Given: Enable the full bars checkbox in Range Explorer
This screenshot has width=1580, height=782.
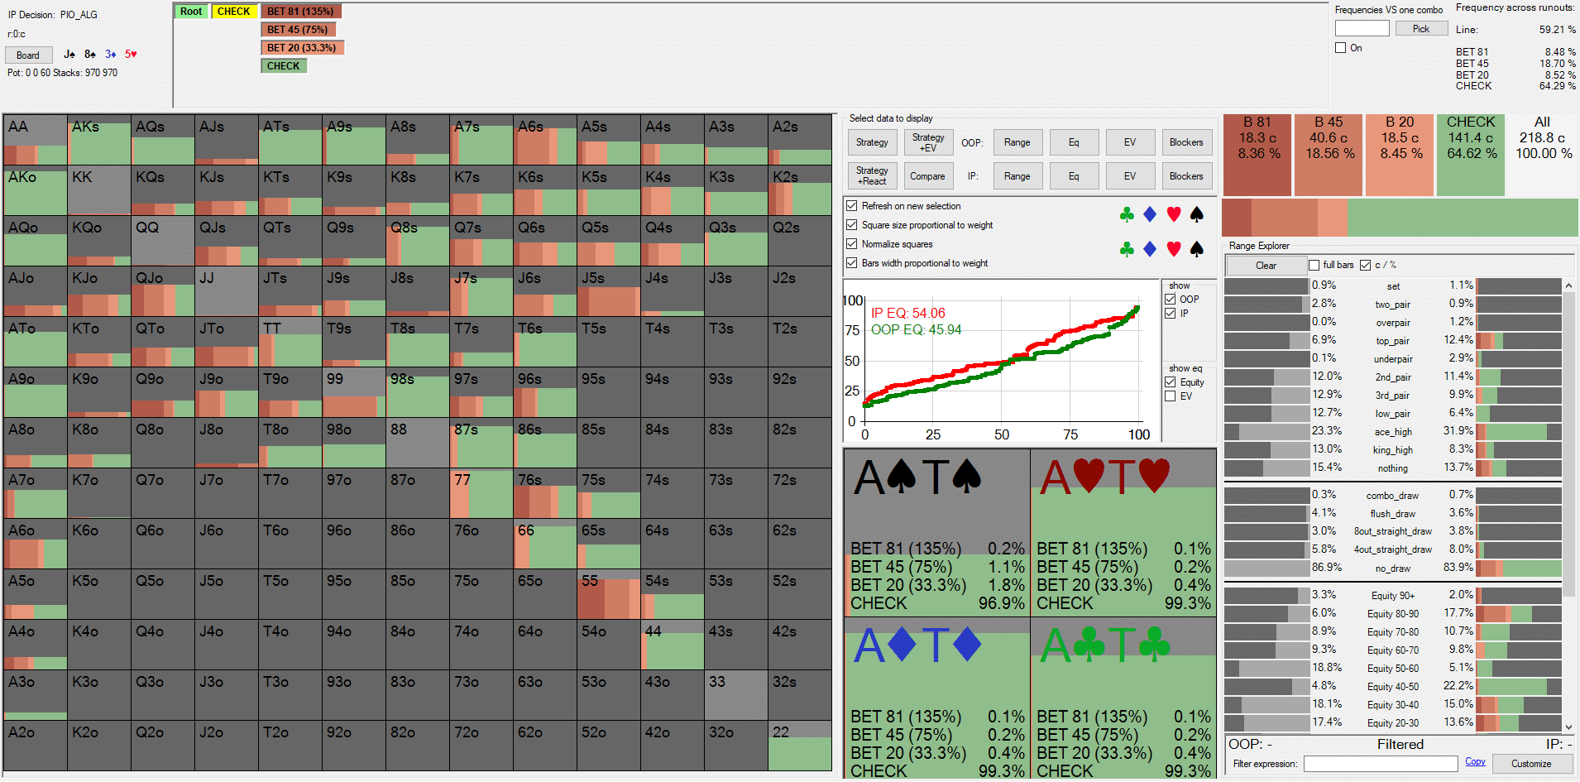Looking at the screenshot, I should click(x=1314, y=266).
